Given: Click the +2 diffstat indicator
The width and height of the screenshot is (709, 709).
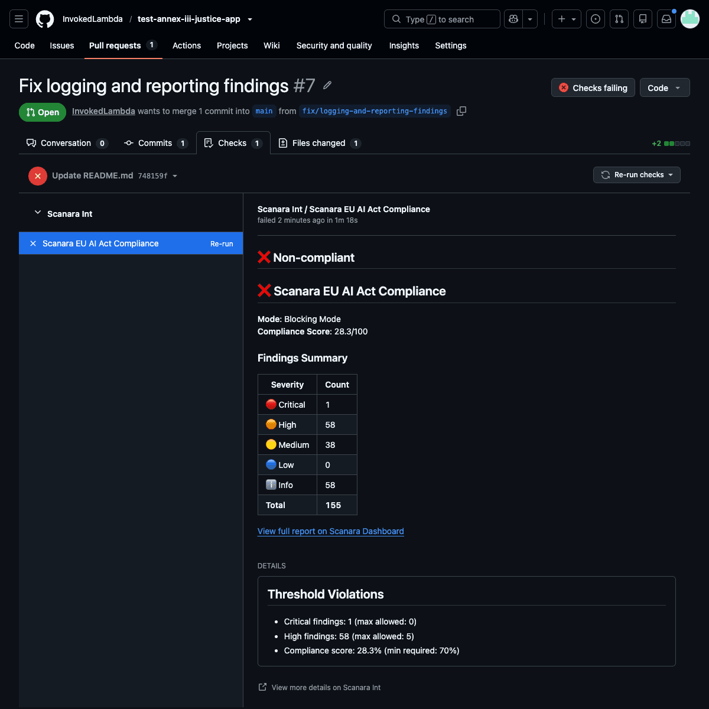Looking at the screenshot, I should point(671,144).
